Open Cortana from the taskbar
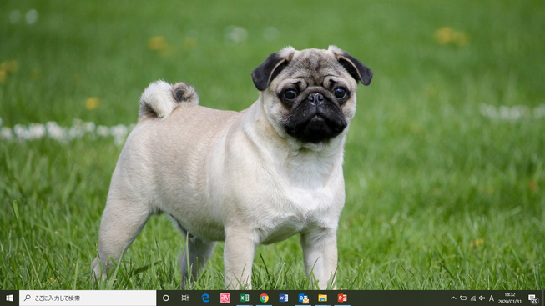The width and height of the screenshot is (545, 306). click(x=166, y=298)
